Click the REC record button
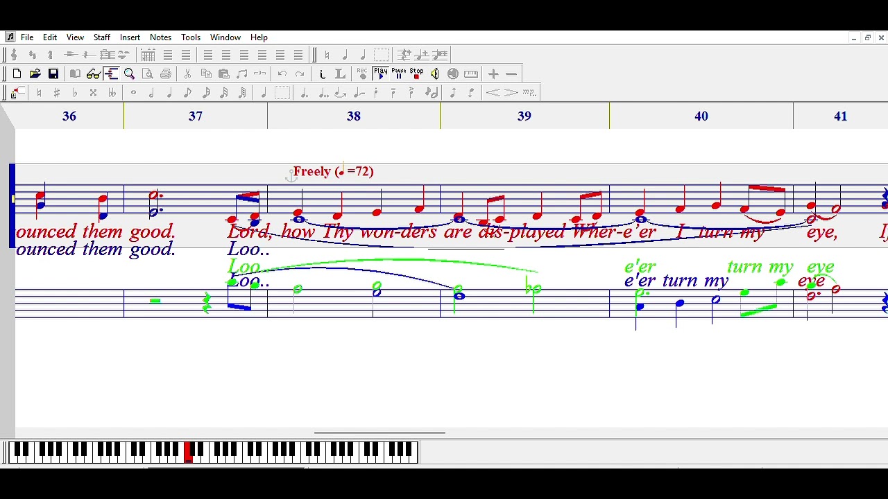888x499 pixels. 363,73
